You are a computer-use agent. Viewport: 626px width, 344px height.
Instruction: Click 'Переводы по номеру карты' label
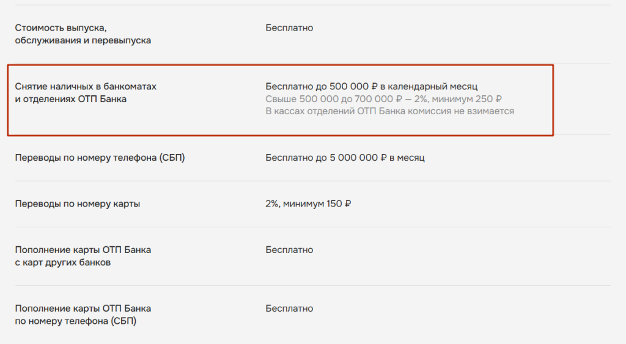point(78,204)
